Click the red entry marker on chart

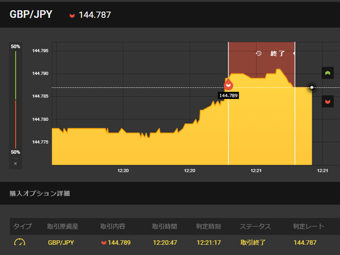point(228,85)
